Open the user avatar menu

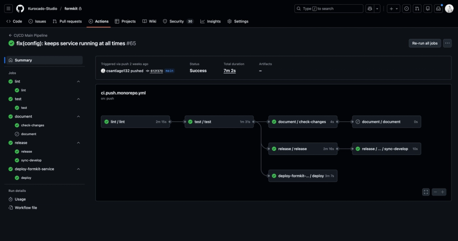pyautogui.click(x=449, y=9)
